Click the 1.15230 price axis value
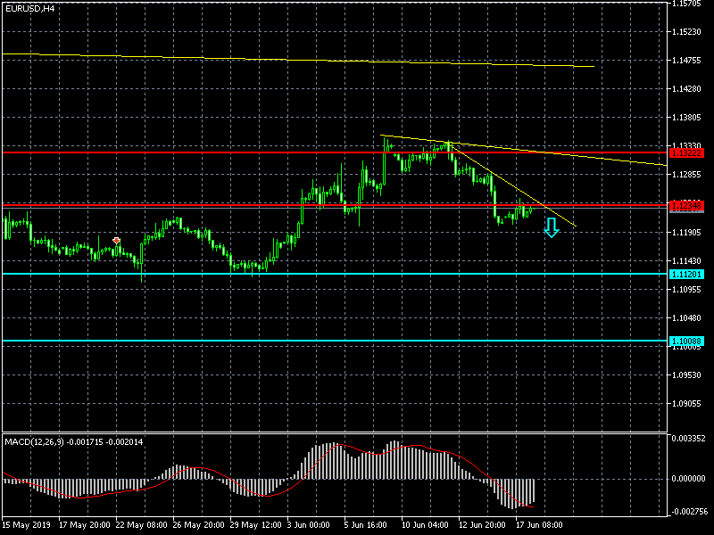 [686, 32]
